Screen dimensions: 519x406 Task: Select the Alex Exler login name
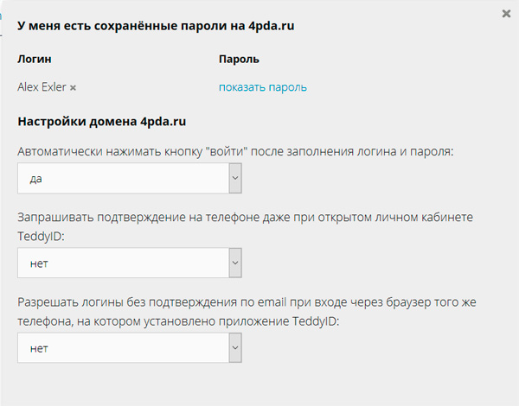42,87
